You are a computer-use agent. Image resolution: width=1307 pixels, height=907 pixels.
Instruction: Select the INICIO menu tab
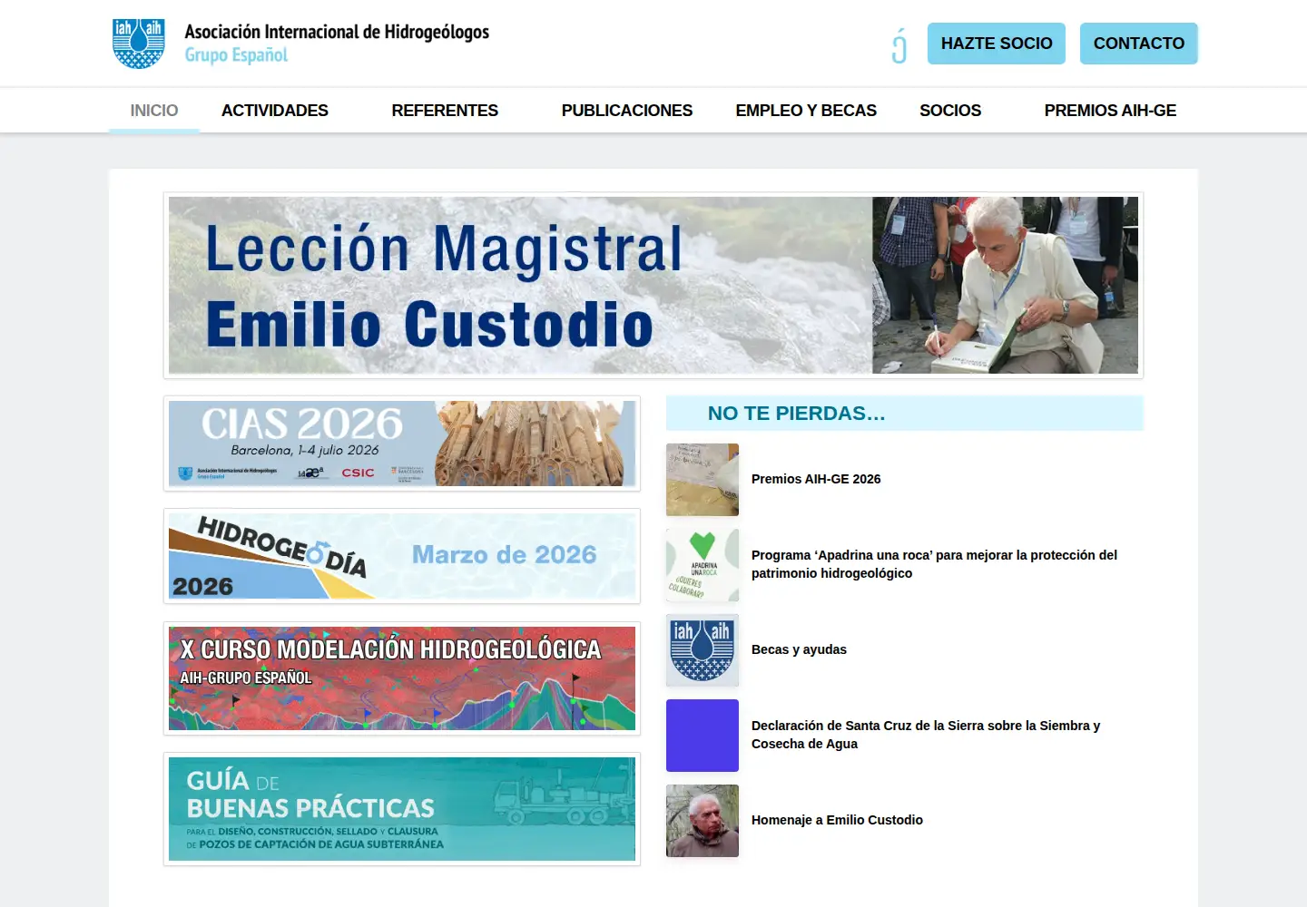click(154, 111)
